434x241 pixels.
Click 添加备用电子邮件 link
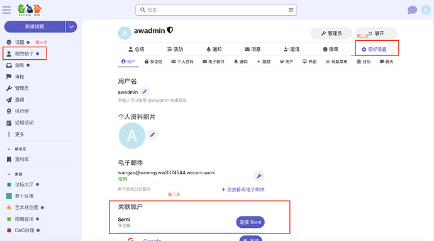tap(243, 189)
